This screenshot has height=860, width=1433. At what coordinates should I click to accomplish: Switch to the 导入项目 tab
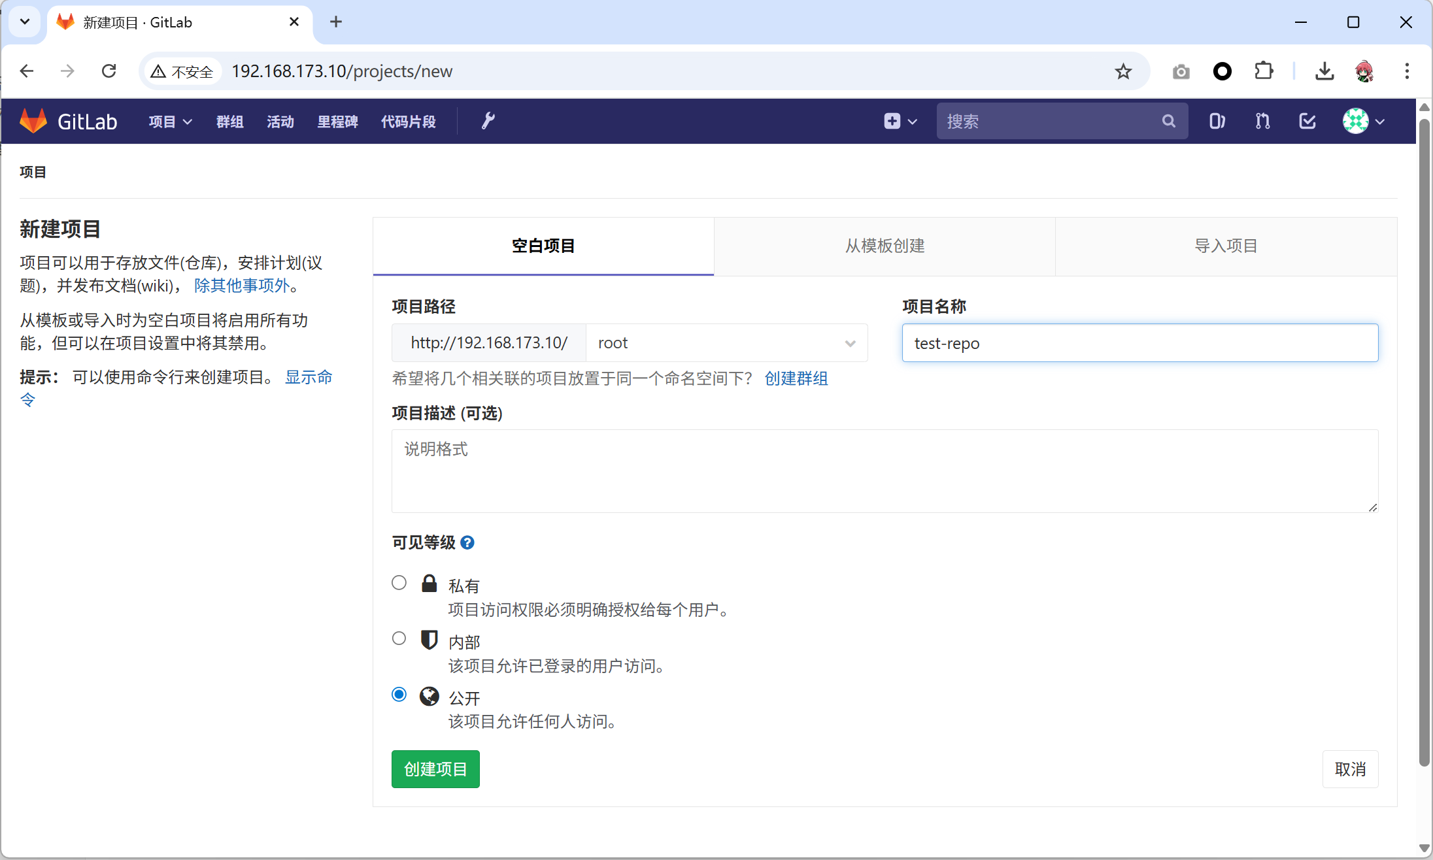[x=1226, y=246]
